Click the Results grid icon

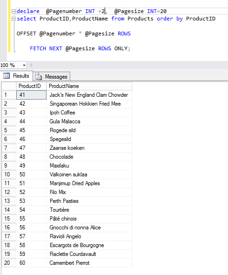[7, 76]
